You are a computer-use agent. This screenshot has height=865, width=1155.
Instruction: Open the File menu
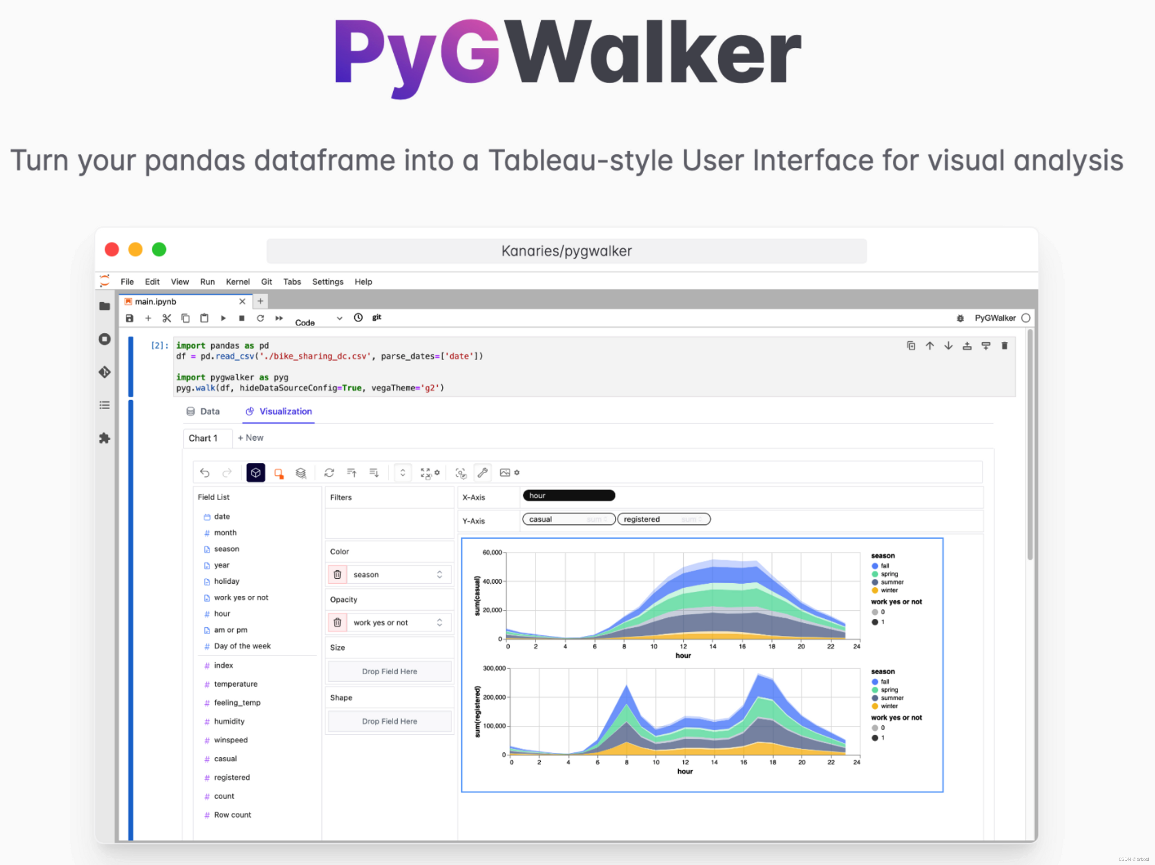pos(127,282)
